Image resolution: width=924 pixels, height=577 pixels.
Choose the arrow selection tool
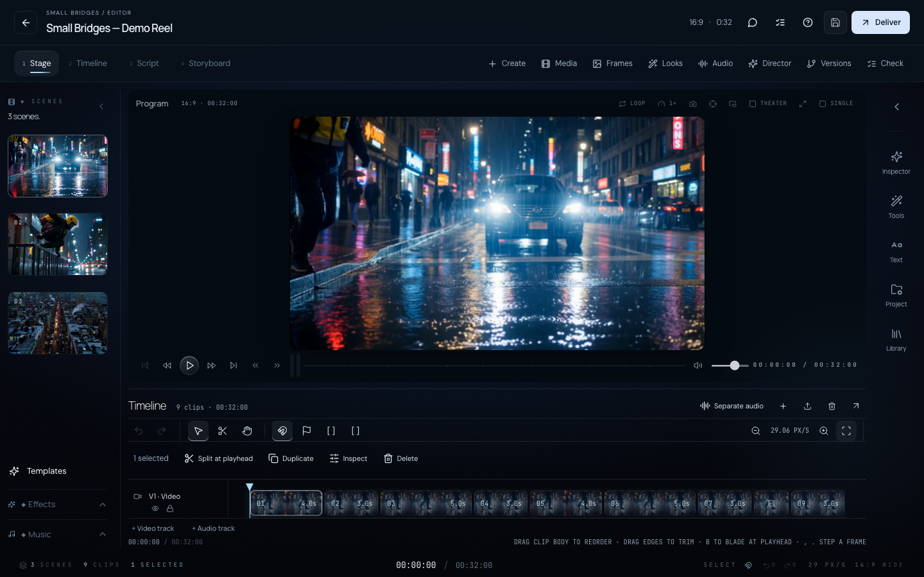[198, 431]
